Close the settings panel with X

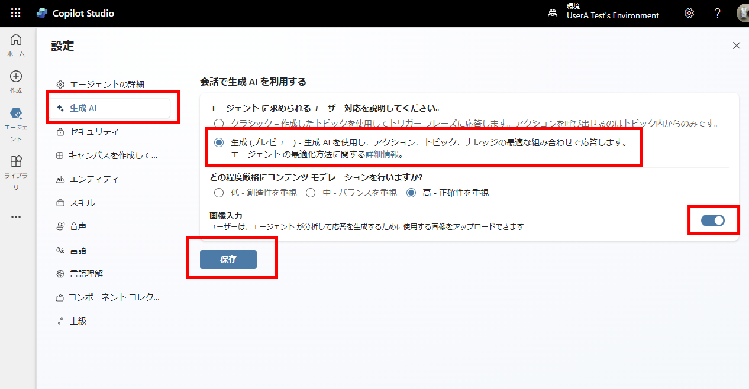737,46
